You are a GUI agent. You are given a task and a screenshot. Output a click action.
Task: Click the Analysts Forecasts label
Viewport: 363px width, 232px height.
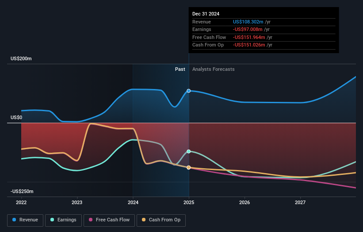click(x=213, y=70)
